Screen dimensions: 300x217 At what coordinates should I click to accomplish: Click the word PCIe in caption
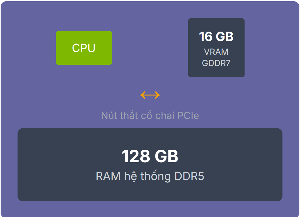pos(188,116)
